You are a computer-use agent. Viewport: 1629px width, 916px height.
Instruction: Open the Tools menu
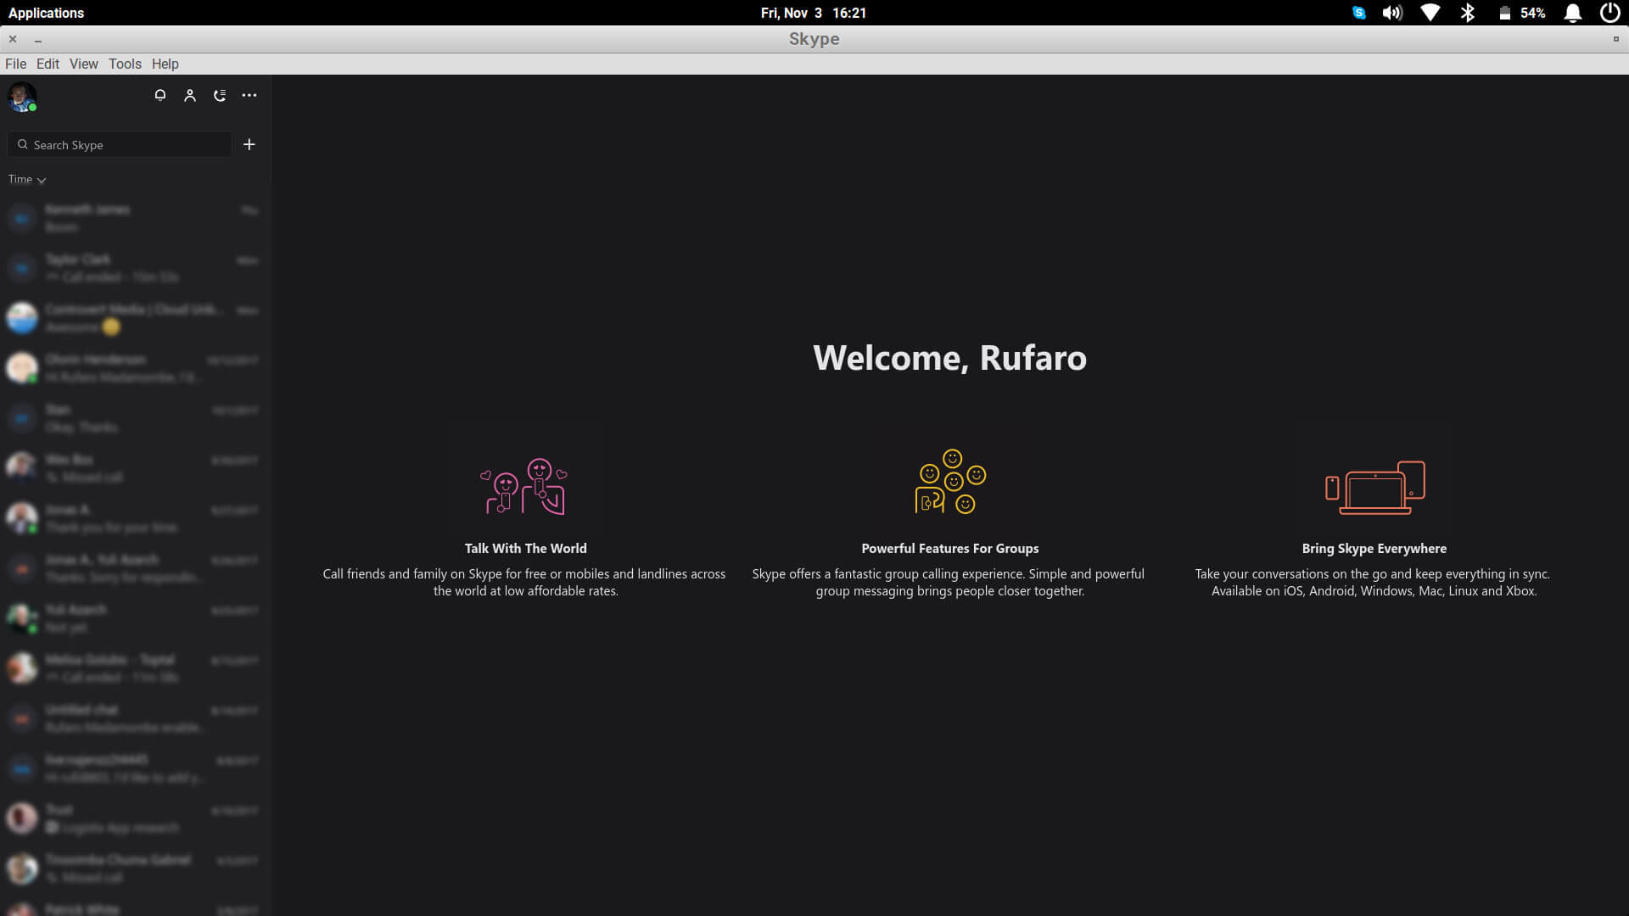coord(125,64)
